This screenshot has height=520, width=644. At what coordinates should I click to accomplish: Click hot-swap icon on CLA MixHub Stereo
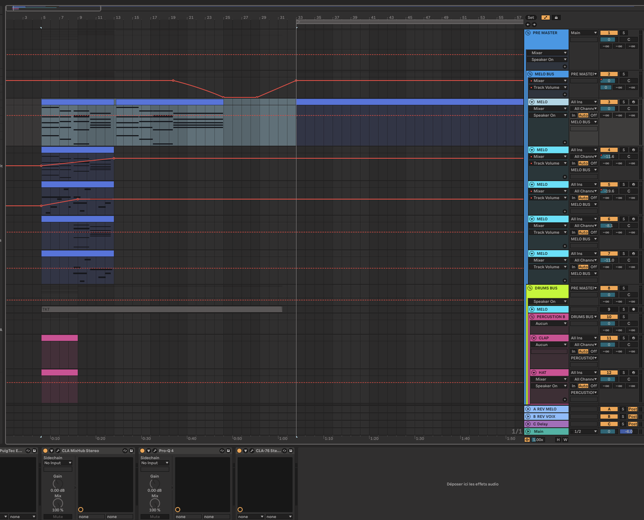pos(125,451)
